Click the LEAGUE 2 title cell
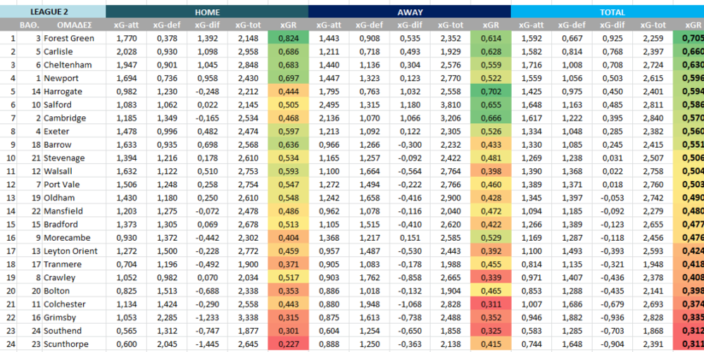This screenshot has height=352, width=704. click(53, 12)
